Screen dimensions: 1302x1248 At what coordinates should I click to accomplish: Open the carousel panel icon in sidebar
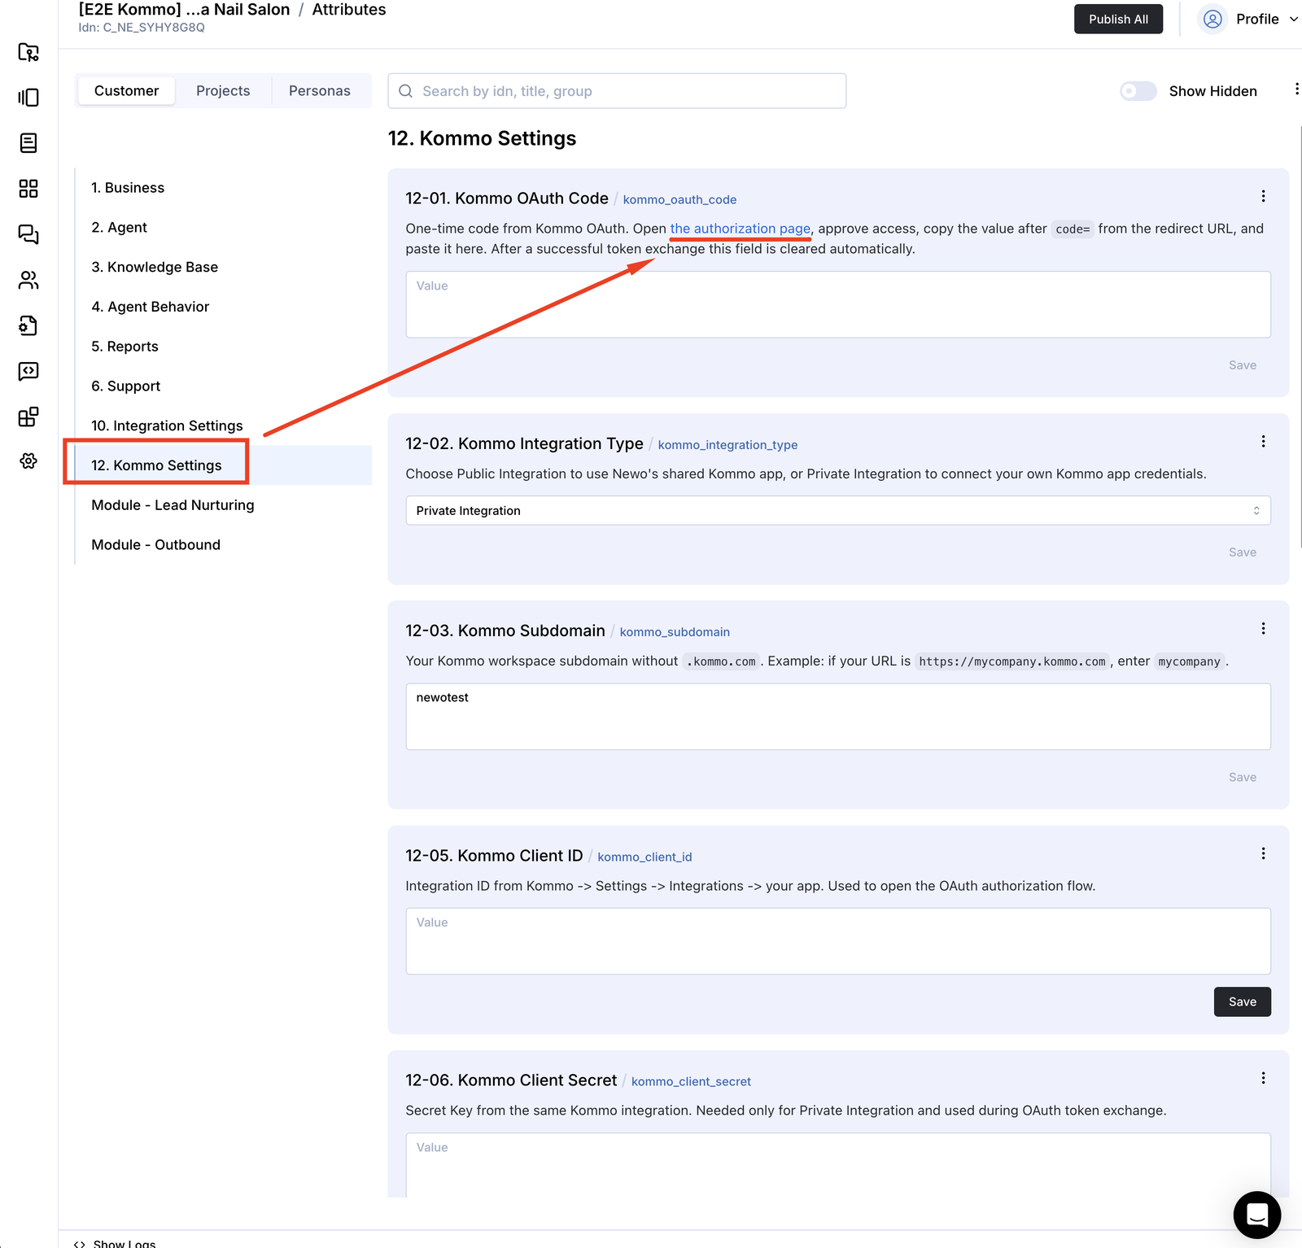tap(28, 98)
